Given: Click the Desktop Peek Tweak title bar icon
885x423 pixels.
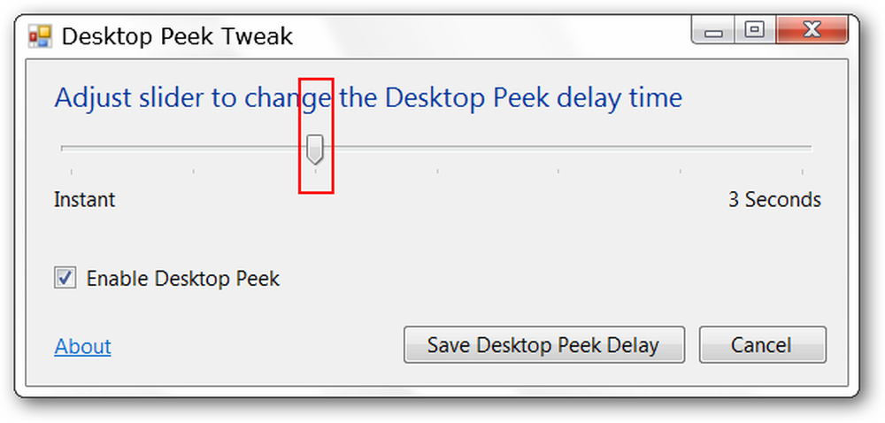Looking at the screenshot, I should pos(40,37).
